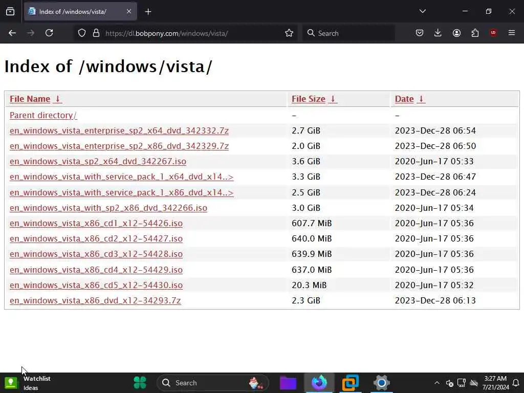Open uBlock Origin extension popup
Screen dimensions: 524x393
coord(493,33)
